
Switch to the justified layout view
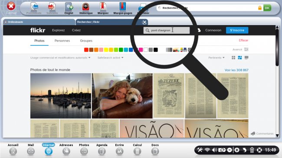(240, 58)
